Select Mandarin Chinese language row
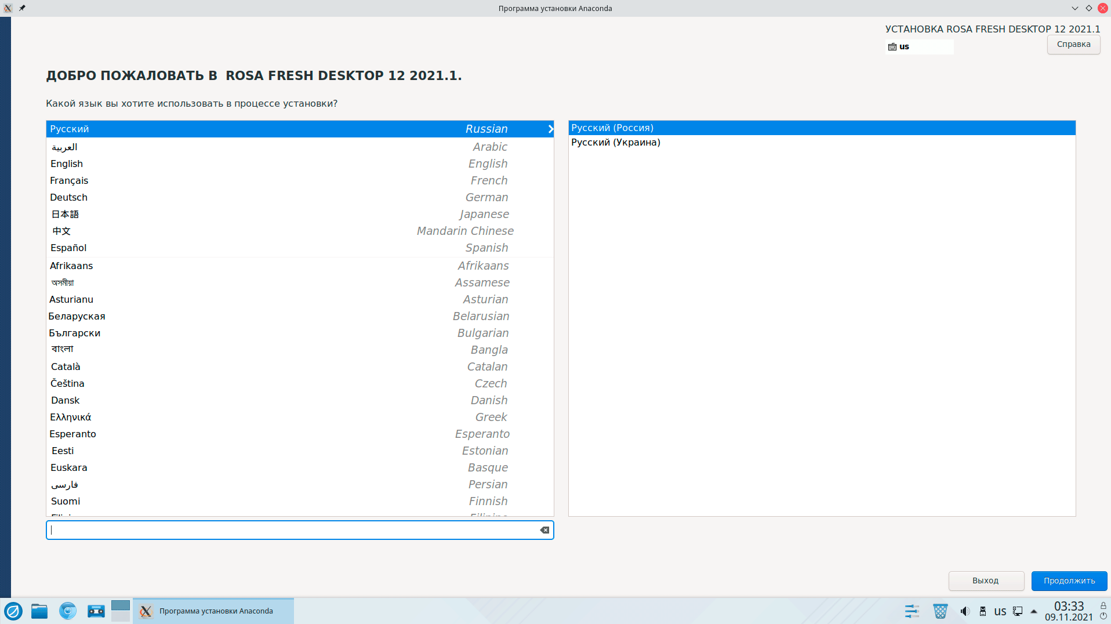Viewport: 1111px width, 624px height. [300, 231]
